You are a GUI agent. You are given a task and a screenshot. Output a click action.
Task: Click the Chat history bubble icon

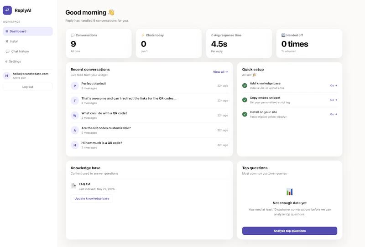point(7,51)
